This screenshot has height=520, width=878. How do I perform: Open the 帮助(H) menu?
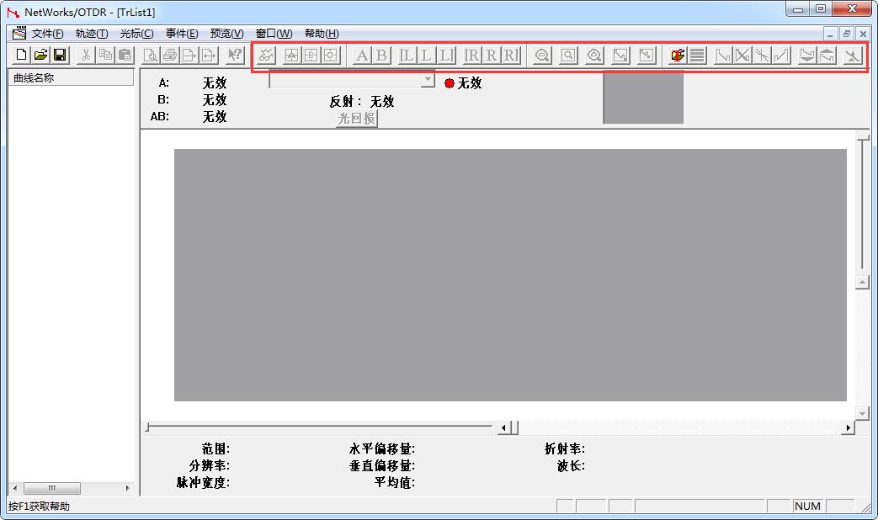click(321, 34)
